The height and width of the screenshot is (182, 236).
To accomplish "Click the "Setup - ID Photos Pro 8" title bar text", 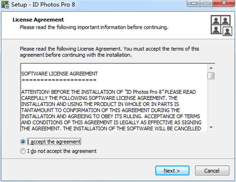I will coord(43,5).
